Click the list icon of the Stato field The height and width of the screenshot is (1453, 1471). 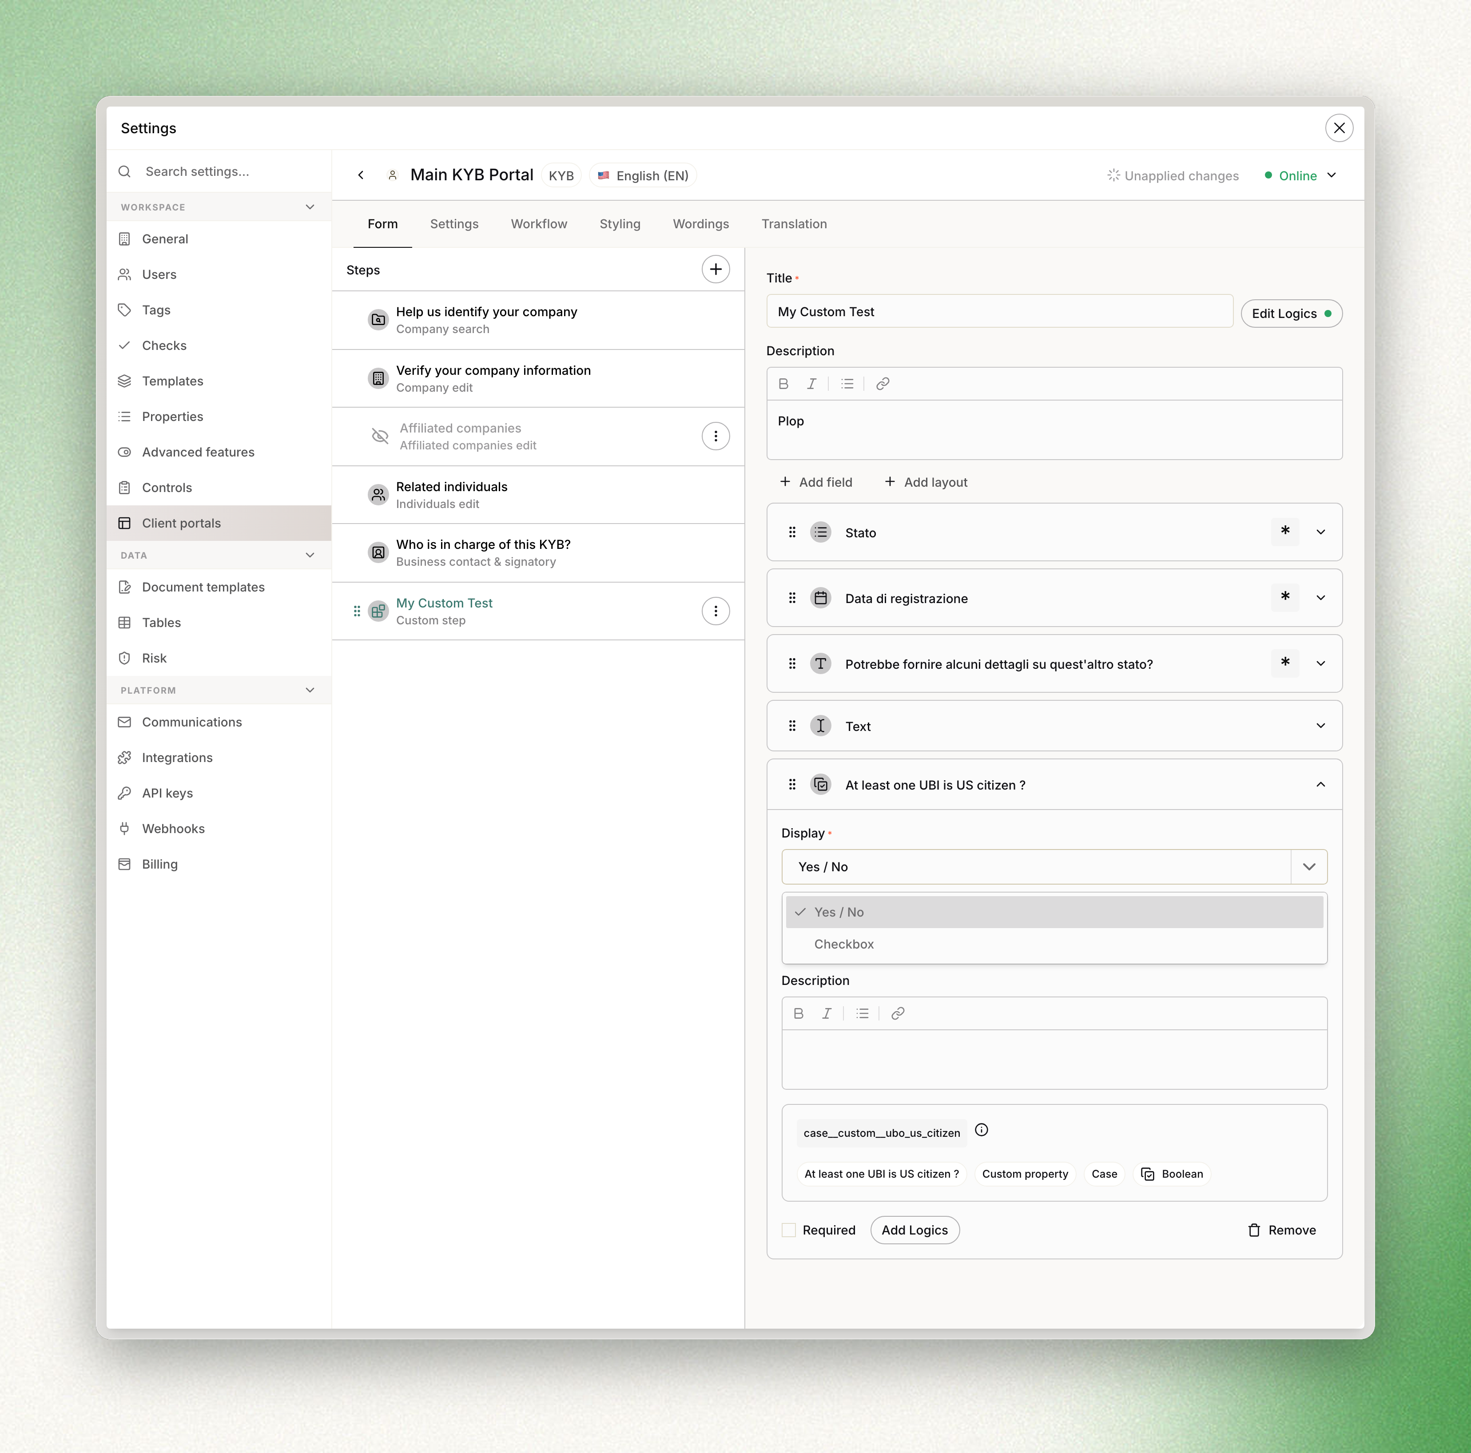(x=821, y=532)
